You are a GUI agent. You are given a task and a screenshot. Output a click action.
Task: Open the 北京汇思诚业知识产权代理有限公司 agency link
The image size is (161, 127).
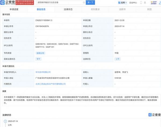50,84
